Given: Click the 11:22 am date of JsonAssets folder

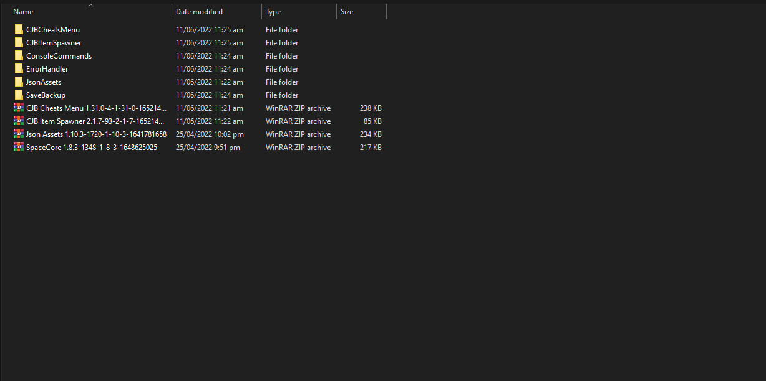Looking at the screenshot, I should [210, 82].
